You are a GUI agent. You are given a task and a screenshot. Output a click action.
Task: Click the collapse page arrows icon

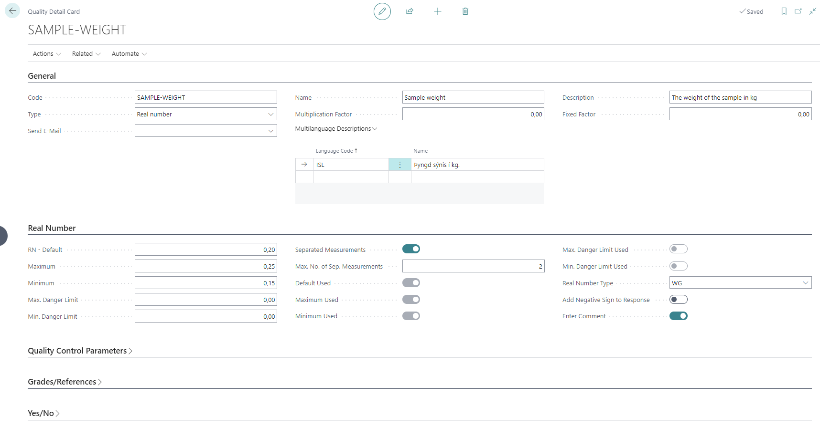click(812, 11)
